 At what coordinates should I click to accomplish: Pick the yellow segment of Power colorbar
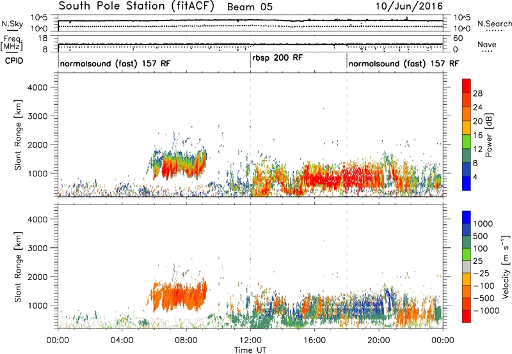coord(467,128)
